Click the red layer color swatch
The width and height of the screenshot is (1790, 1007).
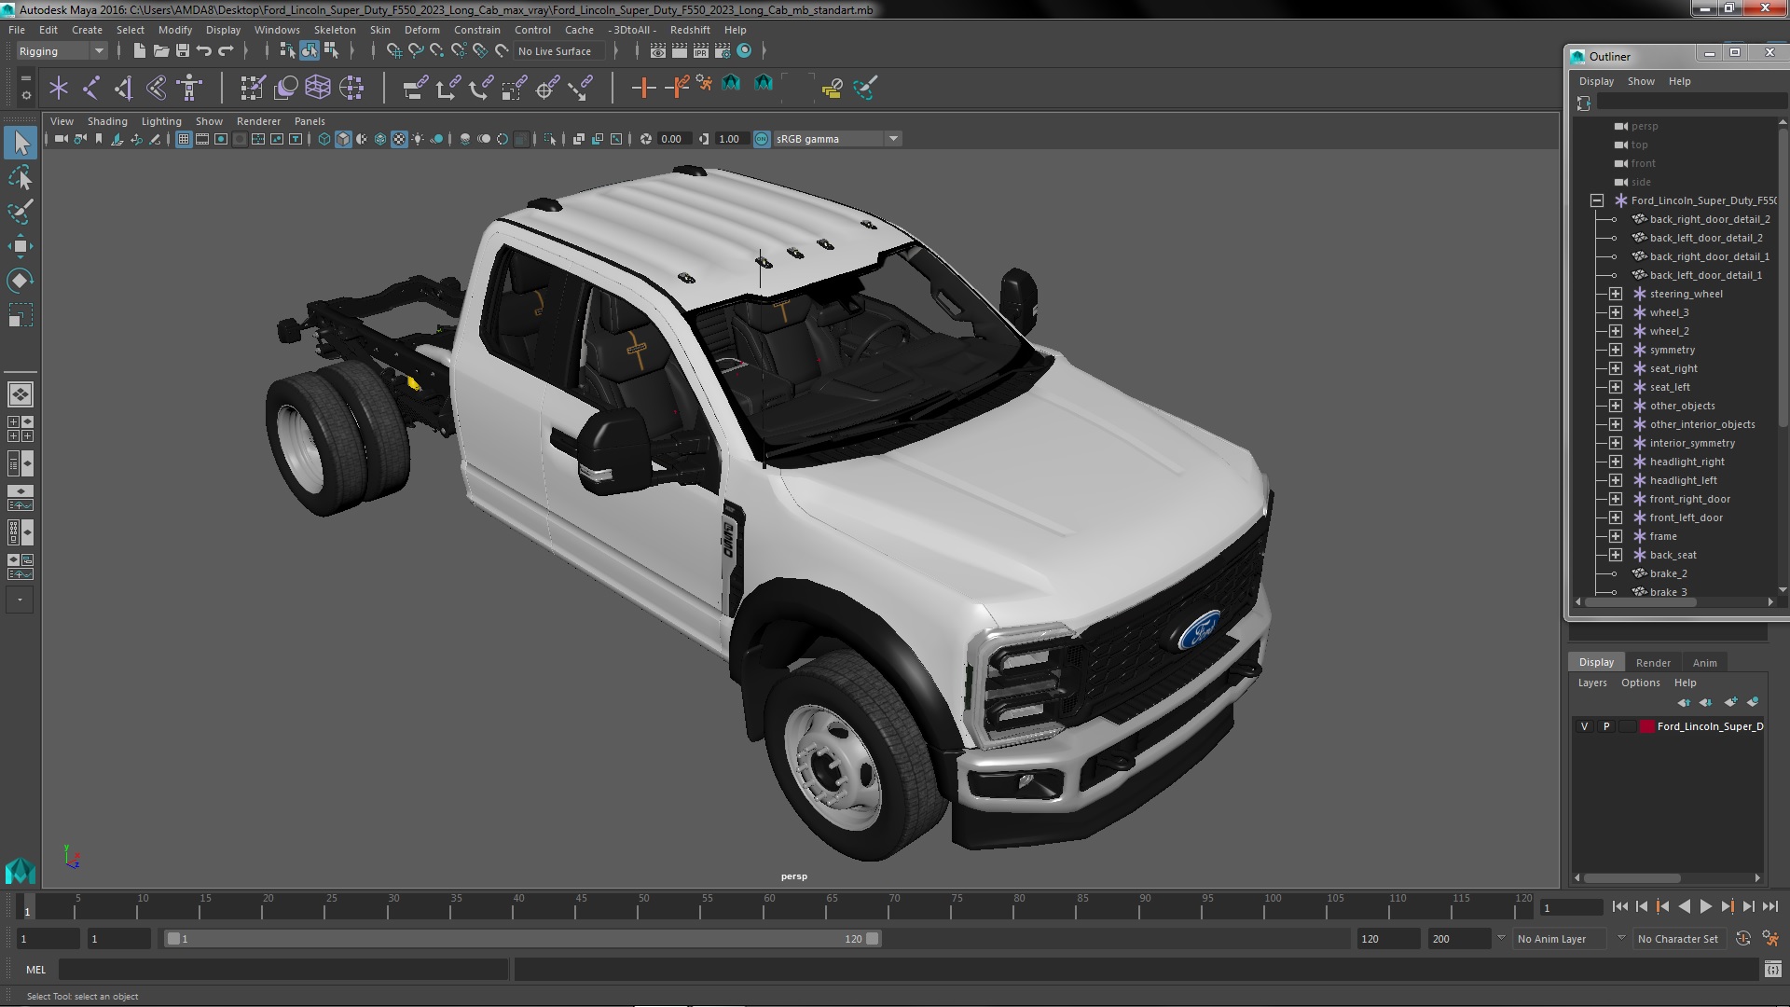coord(1647,726)
